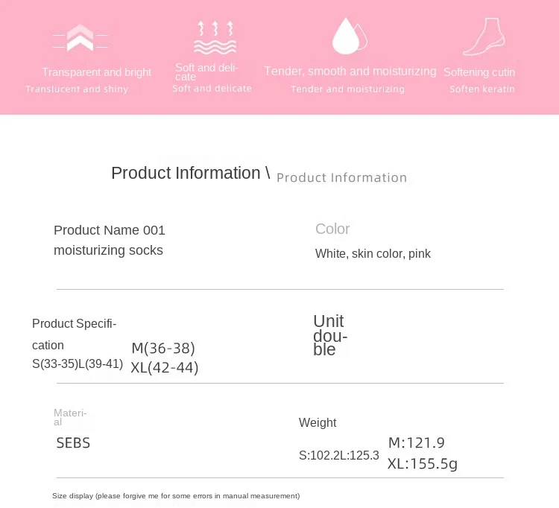
Task: Click the steam waves icon
Action: (x=215, y=38)
